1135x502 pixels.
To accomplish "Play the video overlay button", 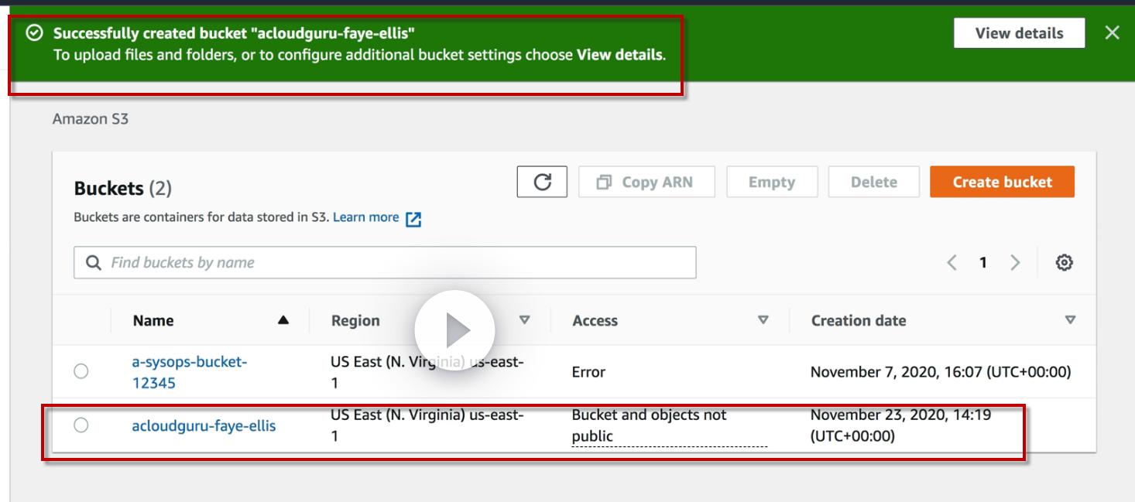I will (x=454, y=330).
